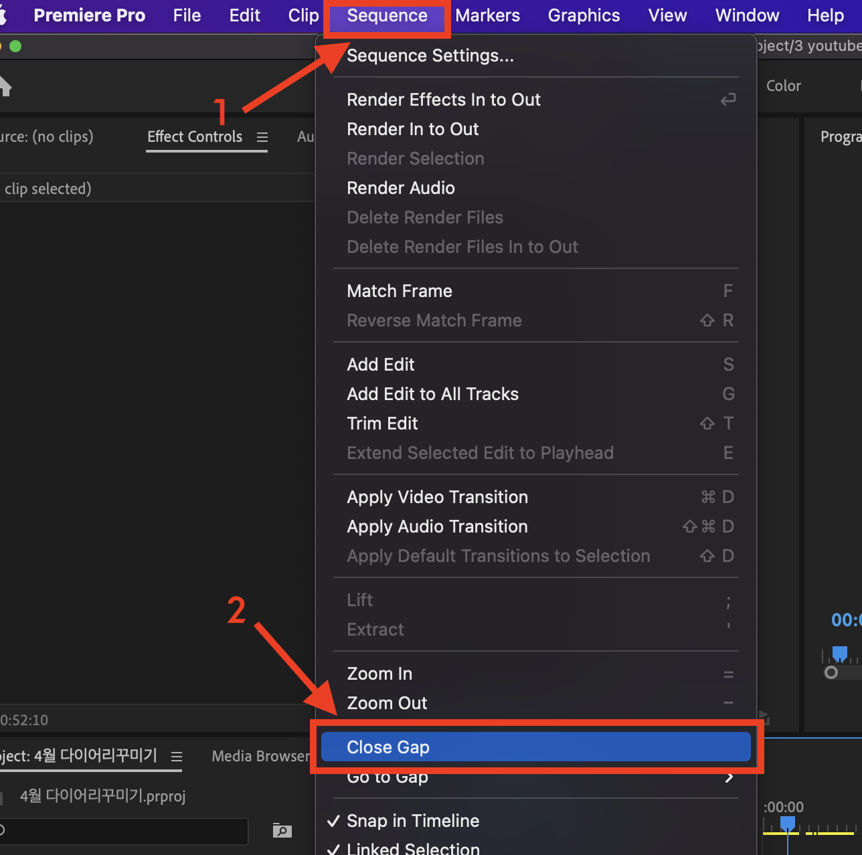Click Premiere Pro application menu

point(90,15)
